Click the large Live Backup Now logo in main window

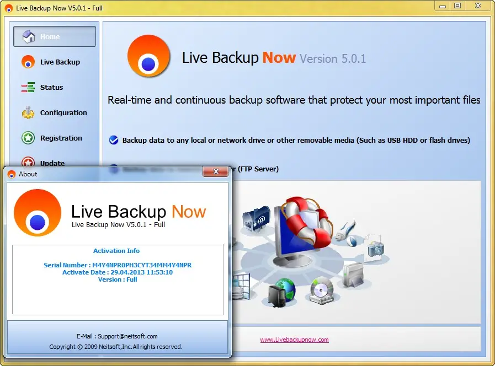pyautogui.click(x=148, y=56)
